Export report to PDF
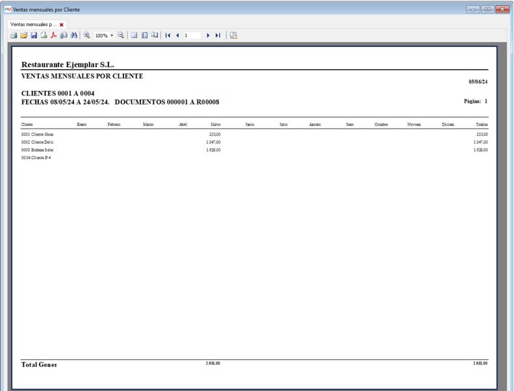This screenshot has height=391, width=514. click(54, 35)
